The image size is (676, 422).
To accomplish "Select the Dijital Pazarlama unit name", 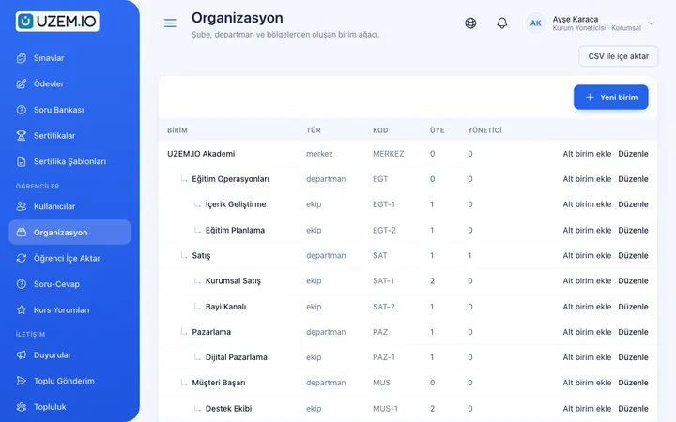I will [237, 357].
